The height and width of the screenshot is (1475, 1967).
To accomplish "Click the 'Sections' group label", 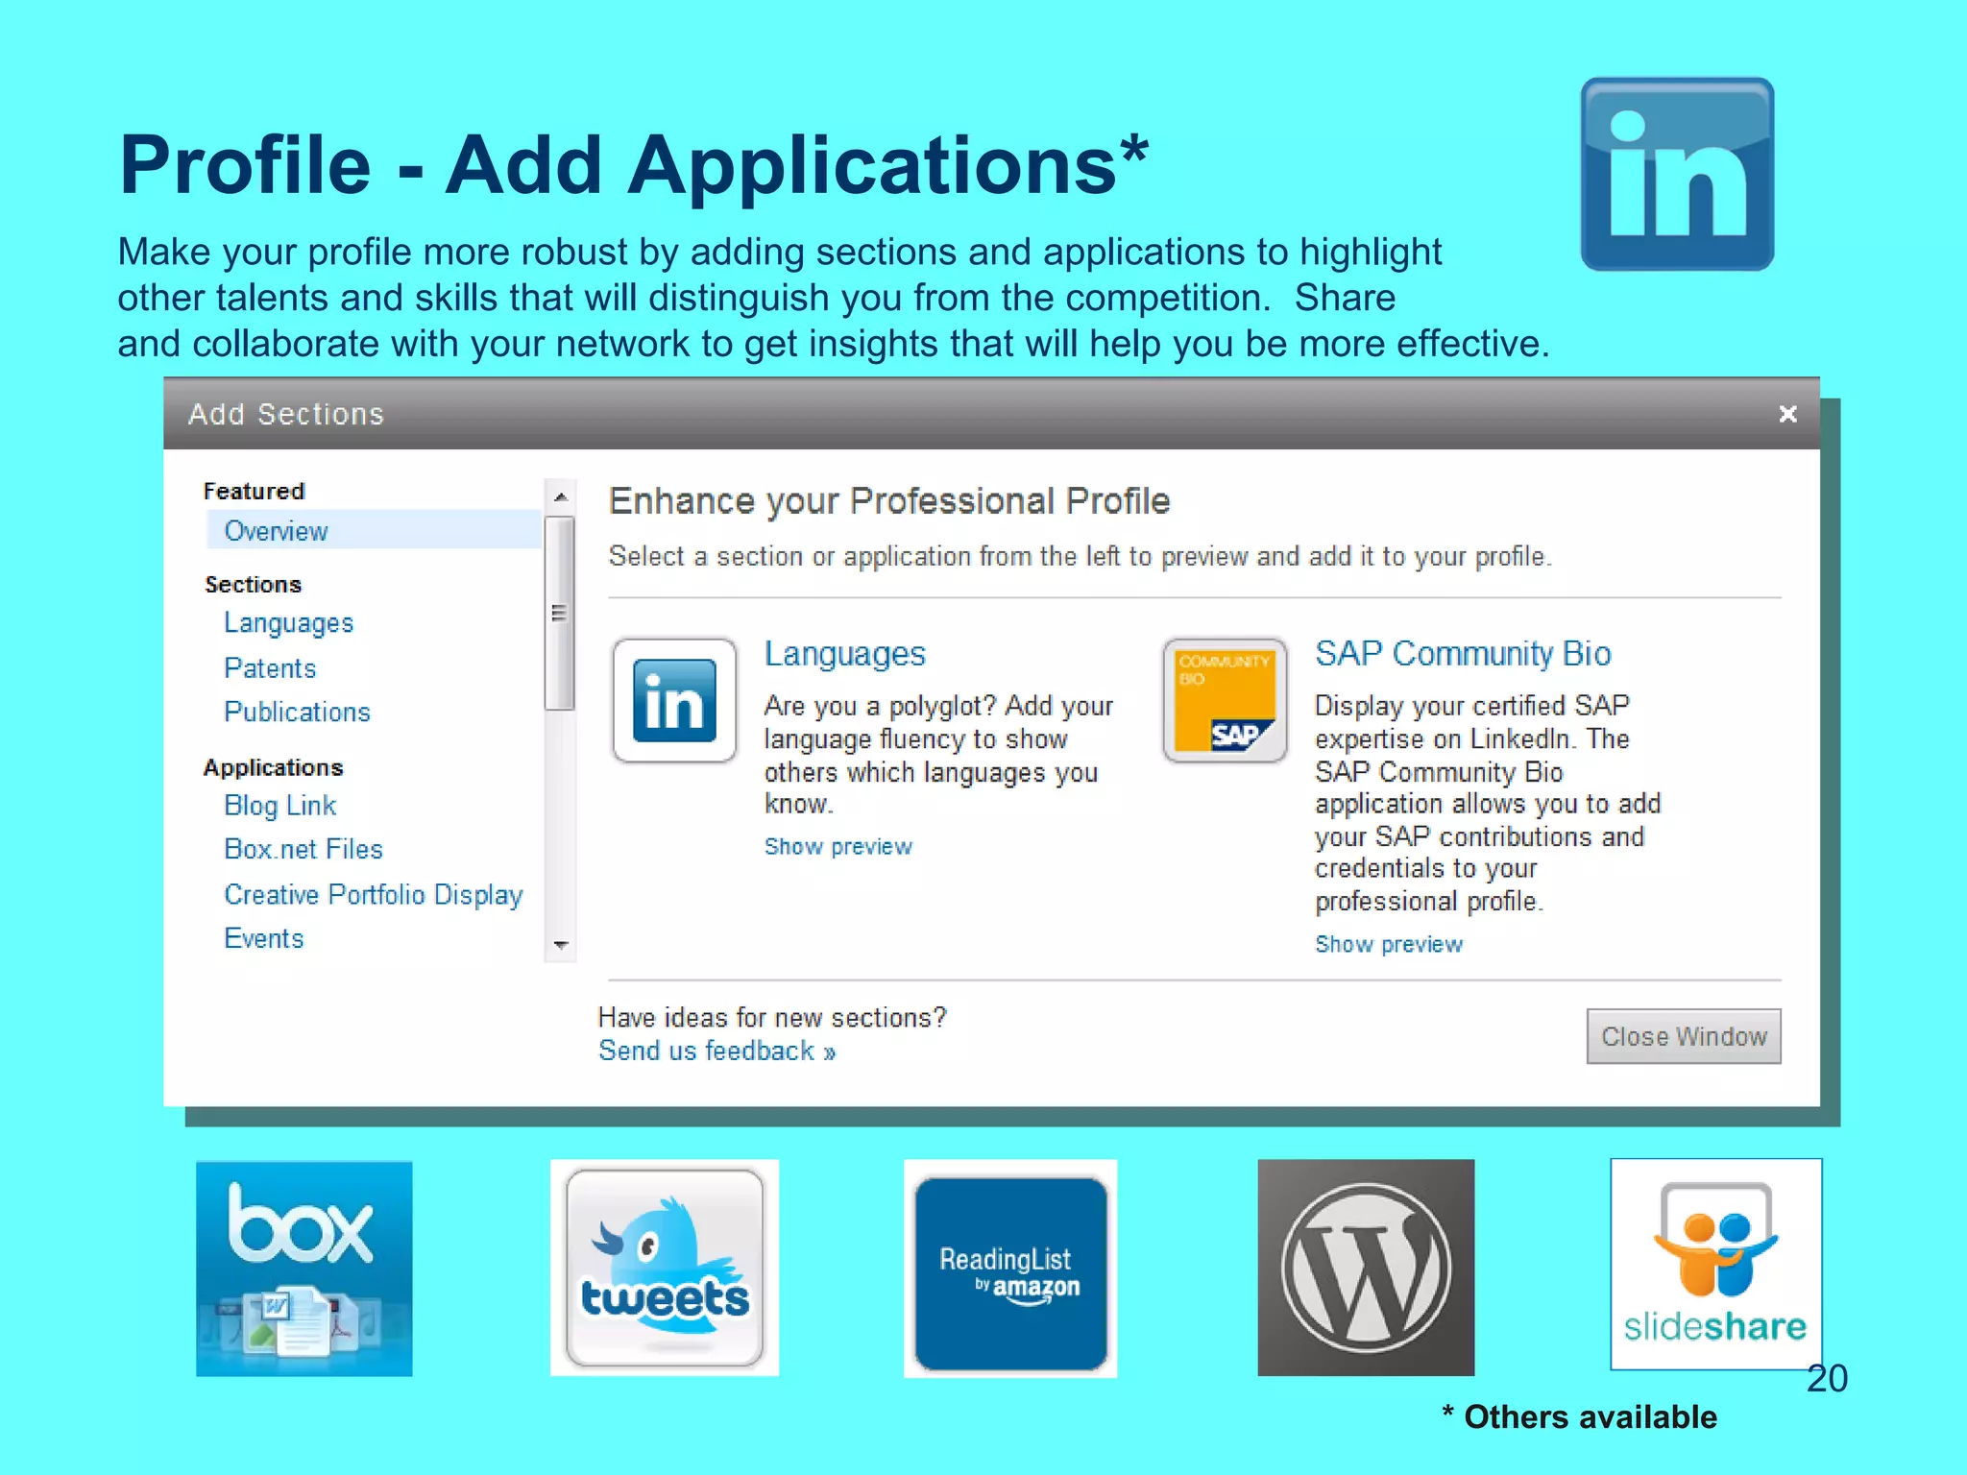I will point(253,584).
